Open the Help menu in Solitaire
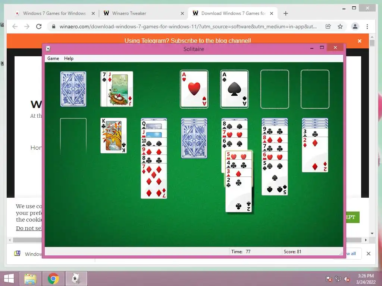The width and height of the screenshot is (382, 286). click(69, 58)
